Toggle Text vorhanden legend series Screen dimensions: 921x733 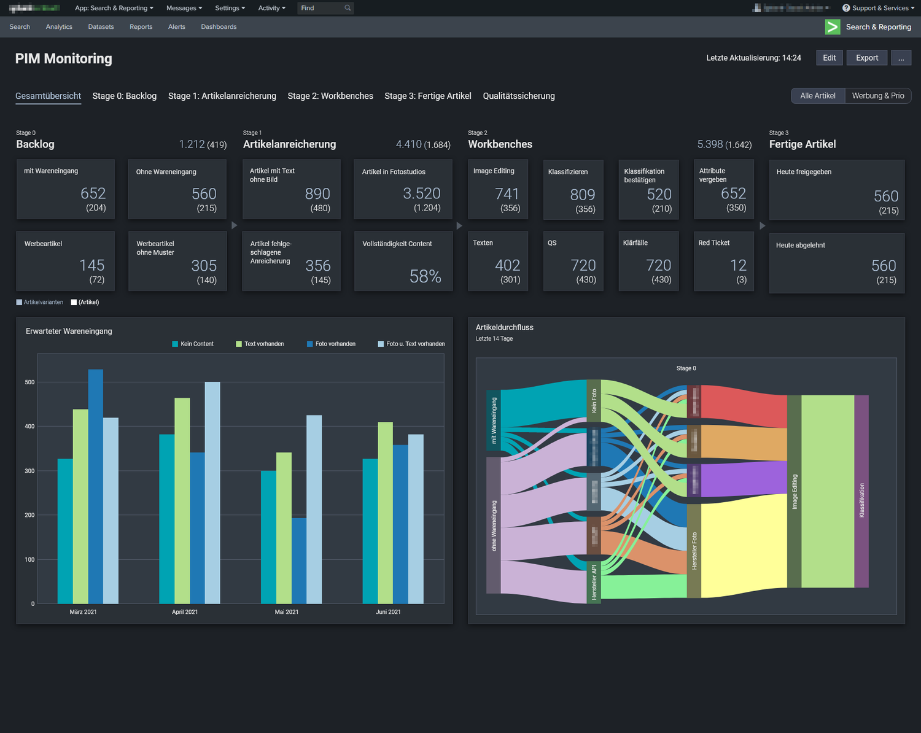tap(260, 344)
